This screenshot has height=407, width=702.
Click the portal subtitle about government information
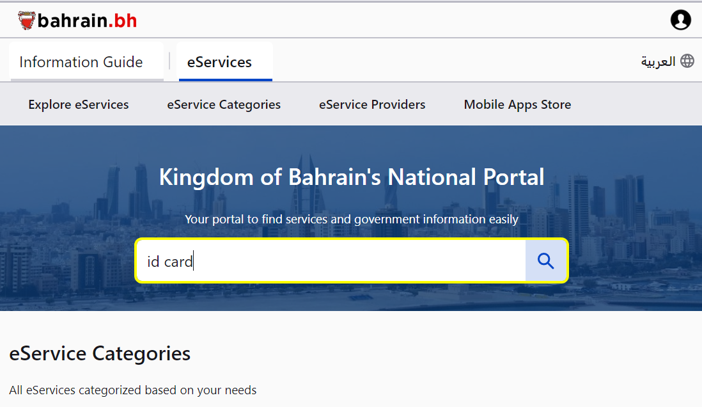[352, 219]
